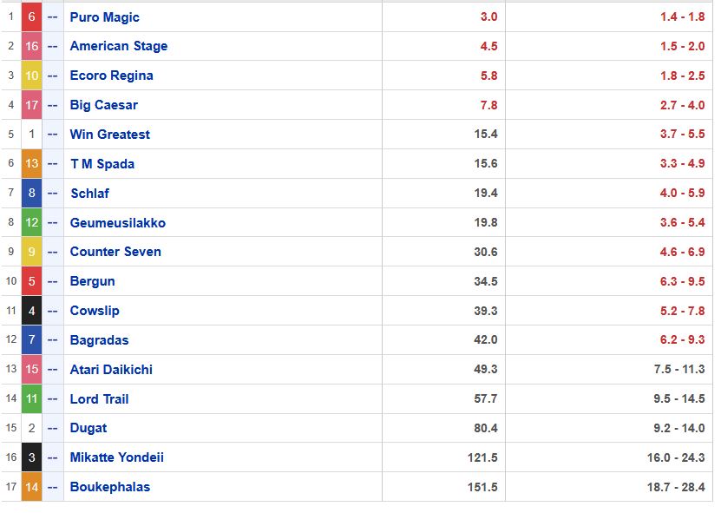The image size is (721, 513).
Task: Click the pink number 17 badge
Action: pyautogui.click(x=32, y=105)
